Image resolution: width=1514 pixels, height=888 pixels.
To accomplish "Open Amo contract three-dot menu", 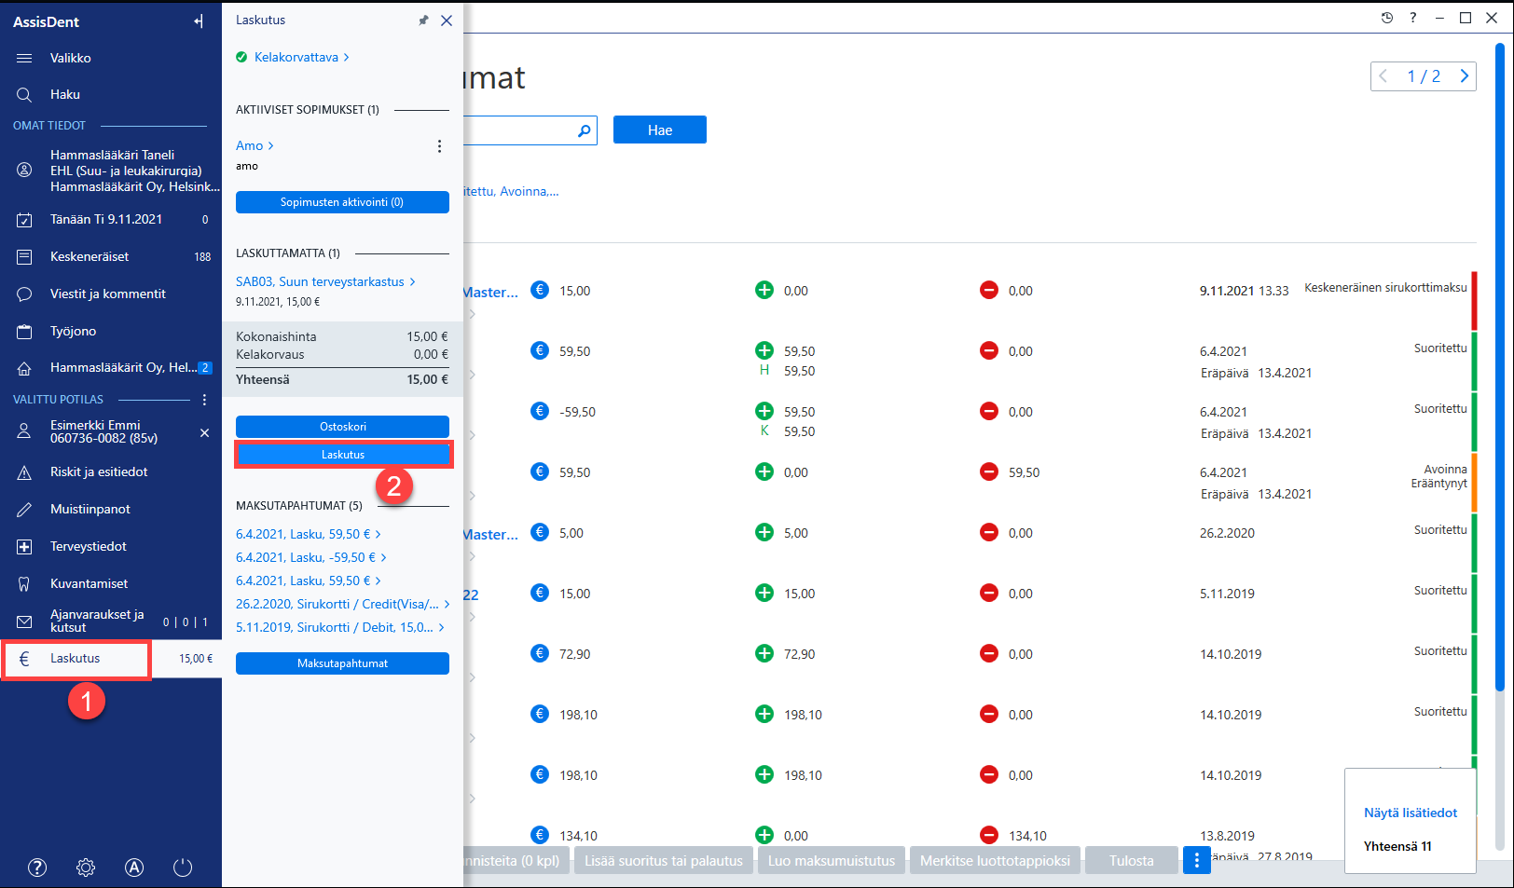I will point(439,146).
